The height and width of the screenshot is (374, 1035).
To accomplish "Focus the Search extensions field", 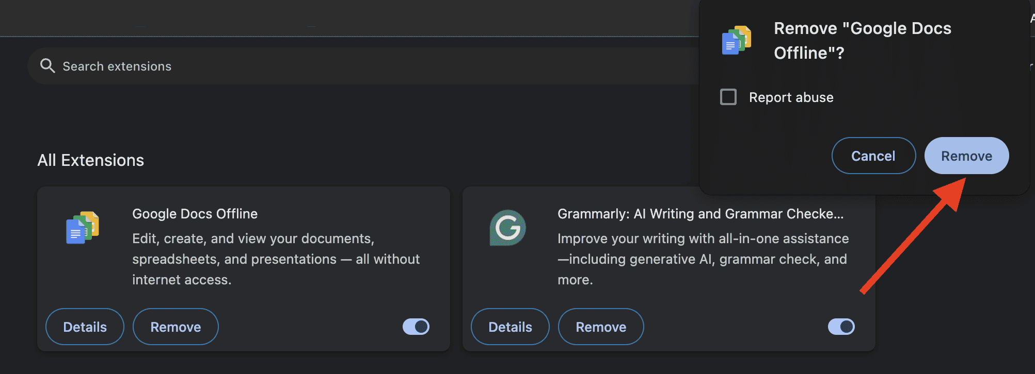I will tap(310, 66).
